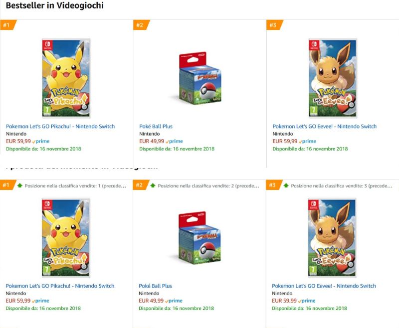Open top 'Pokemon Let's GO Eevee!' title link
The height and width of the screenshot is (328, 399).
(324, 127)
